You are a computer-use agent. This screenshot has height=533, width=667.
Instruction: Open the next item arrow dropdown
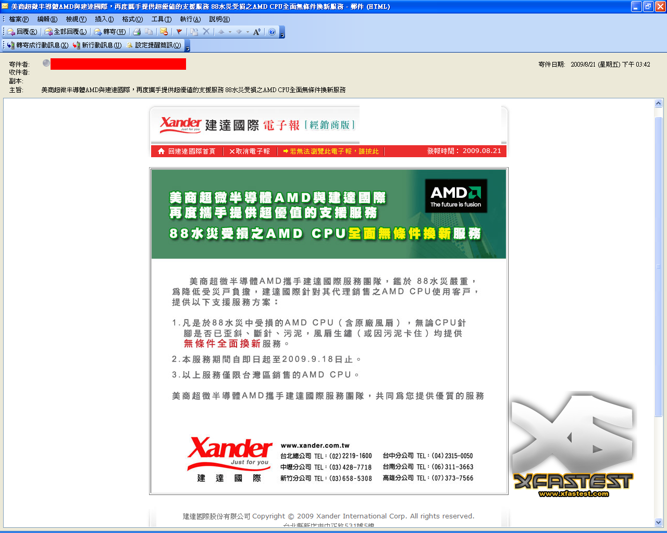[248, 32]
